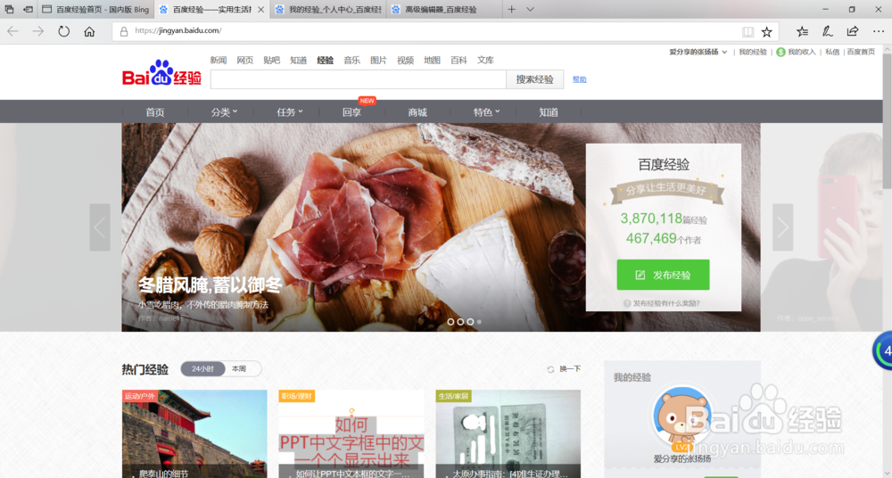Open new tab with plus icon
892x478 pixels.
pos(511,9)
